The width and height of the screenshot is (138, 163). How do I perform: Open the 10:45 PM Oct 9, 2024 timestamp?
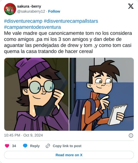[x=23, y=135]
